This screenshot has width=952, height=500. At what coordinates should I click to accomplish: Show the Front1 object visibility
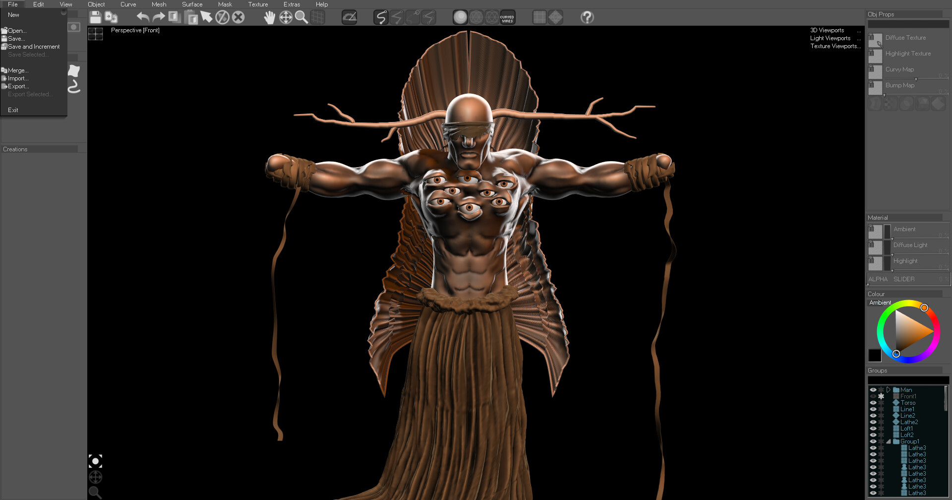[873, 396]
